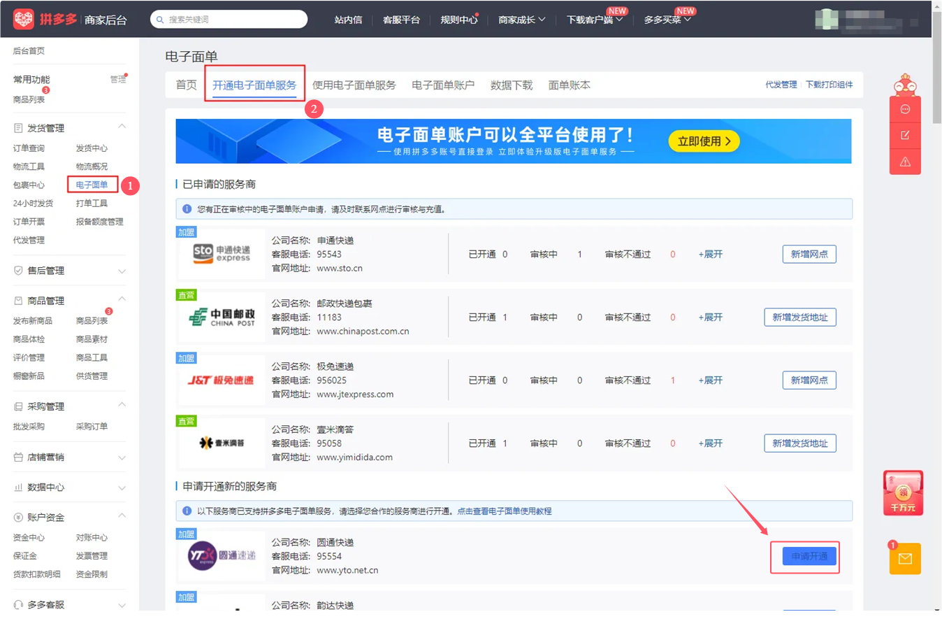The height and width of the screenshot is (619, 942).
Task: Click the user avatar in top bar
Action: pos(829,19)
